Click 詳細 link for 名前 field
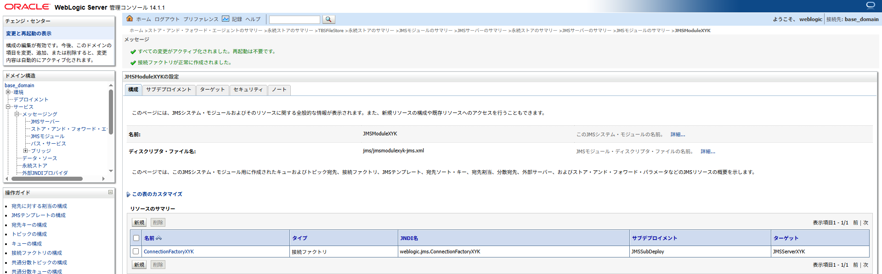This screenshot has width=882, height=274. pos(678,134)
